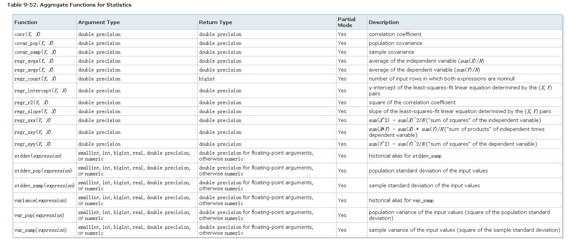The image size is (566, 239).
Task: Click the "sample covariance" description text
Action: click(x=391, y=52)
